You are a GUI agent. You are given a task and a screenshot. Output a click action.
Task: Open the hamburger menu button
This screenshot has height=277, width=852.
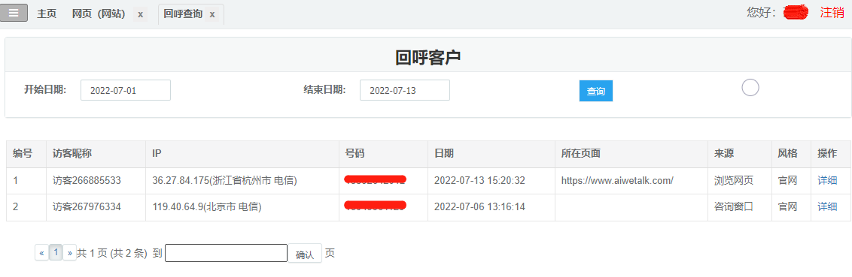[14, 13]
